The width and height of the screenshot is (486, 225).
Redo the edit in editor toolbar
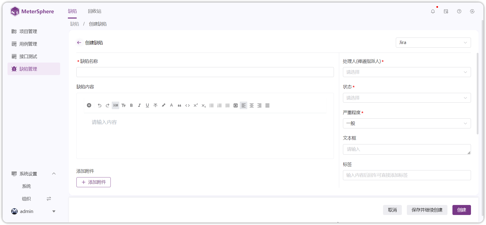coord(107,105)
